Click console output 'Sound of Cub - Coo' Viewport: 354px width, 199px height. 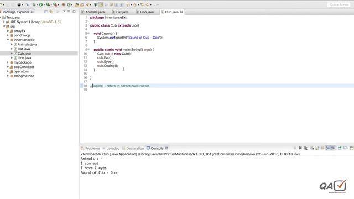[98, 172]
